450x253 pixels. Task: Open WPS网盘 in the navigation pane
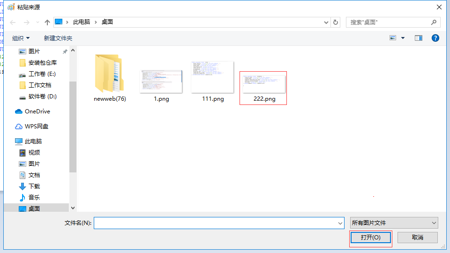(36, 126)
